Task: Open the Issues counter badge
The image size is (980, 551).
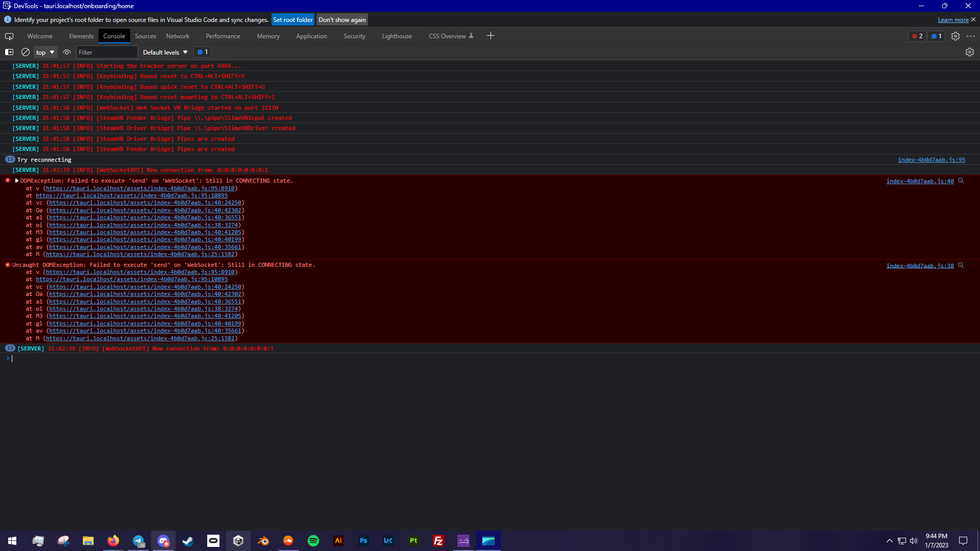Action: (936, 36)
